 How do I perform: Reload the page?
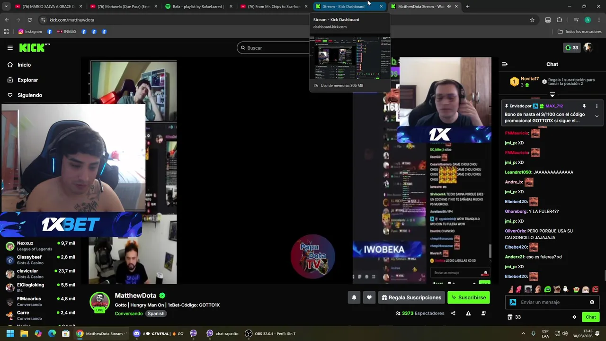coord(29,20)
